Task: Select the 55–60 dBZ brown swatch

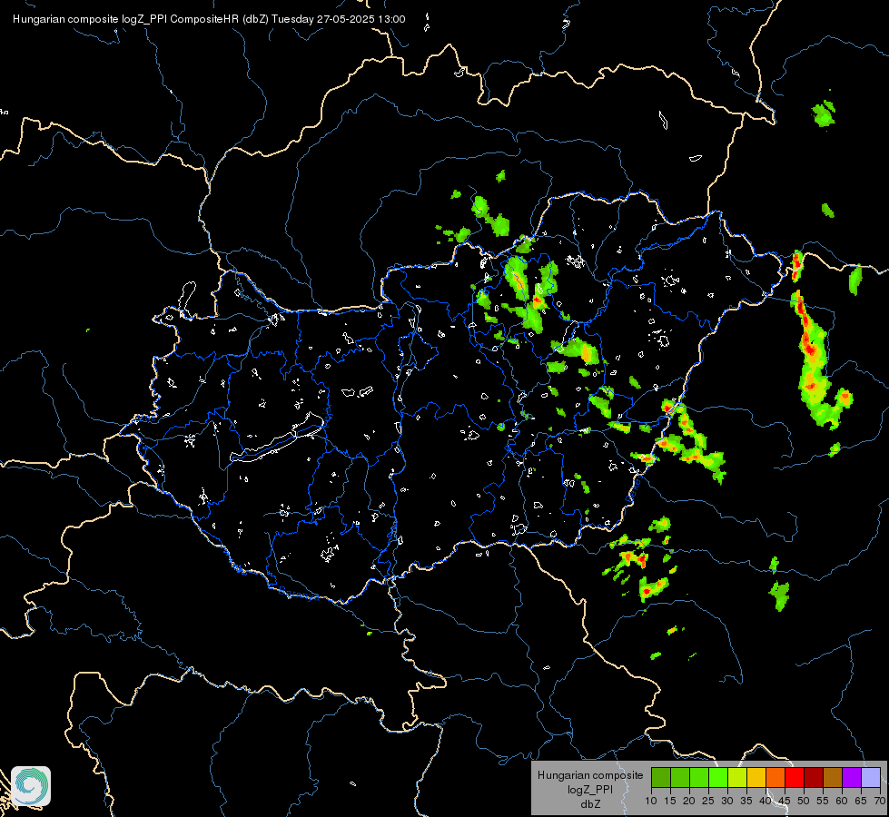Action: click(x=833, y=777)
